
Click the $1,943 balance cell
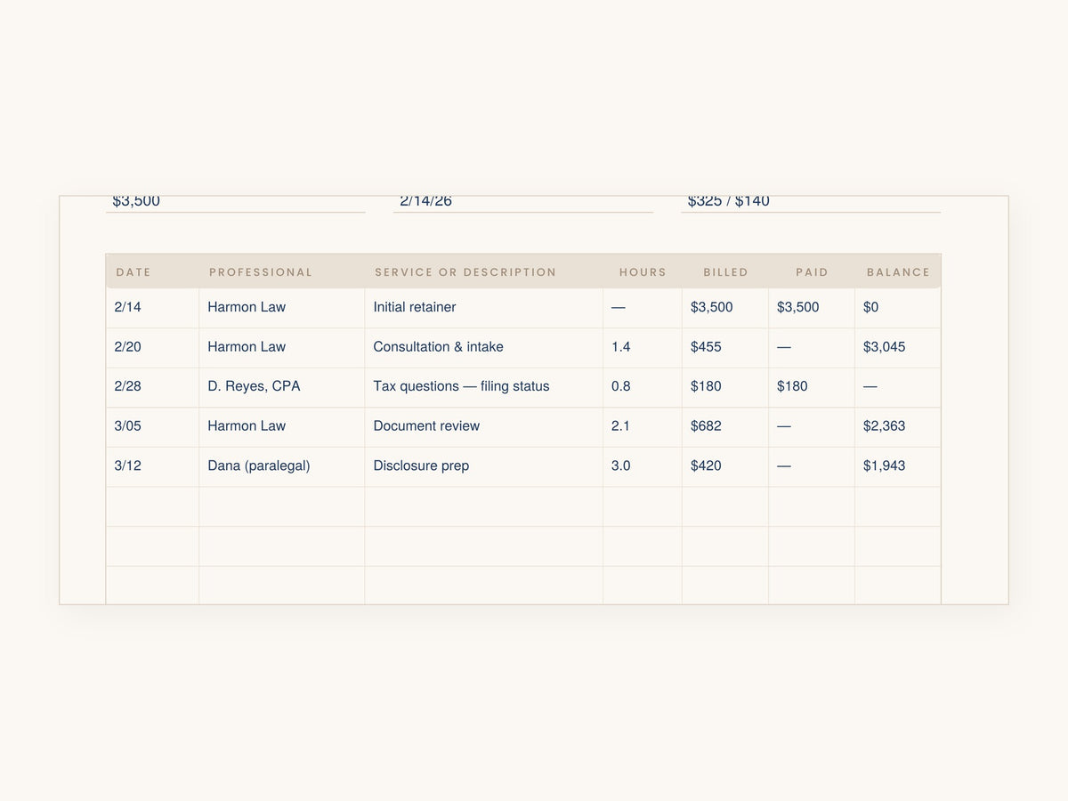[897, 466]
